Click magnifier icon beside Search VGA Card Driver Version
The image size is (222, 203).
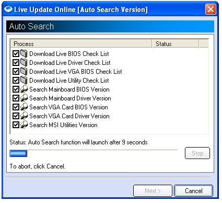point(24,116)
